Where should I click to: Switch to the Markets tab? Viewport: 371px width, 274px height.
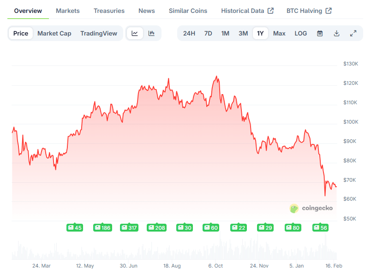pyautogui.click(x=67, y=10)
